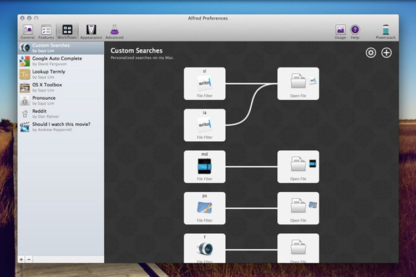The image size is (416, 277).
Task: Select the 'sl' File Filter node
Action: tap(204, 84)
